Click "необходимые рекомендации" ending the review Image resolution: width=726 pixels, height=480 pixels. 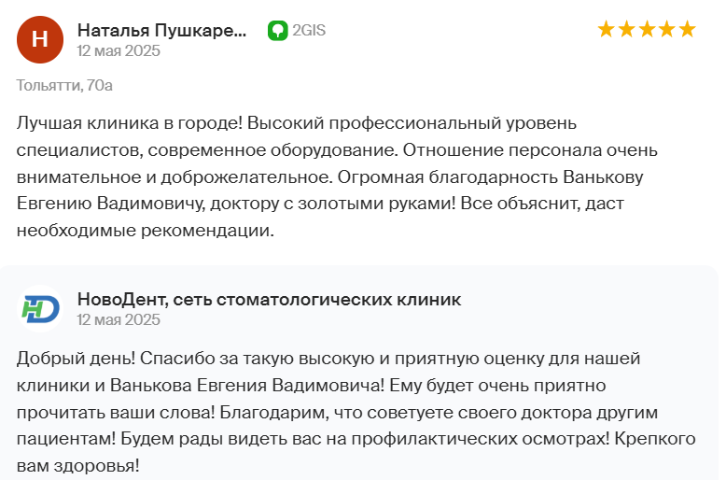pyautogui.click(x=144, y=231)
